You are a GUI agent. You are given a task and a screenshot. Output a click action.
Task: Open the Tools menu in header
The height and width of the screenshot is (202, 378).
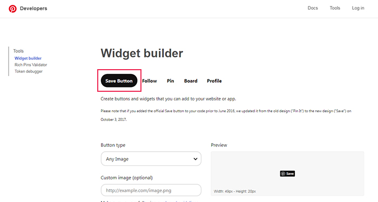click(335, 8)
